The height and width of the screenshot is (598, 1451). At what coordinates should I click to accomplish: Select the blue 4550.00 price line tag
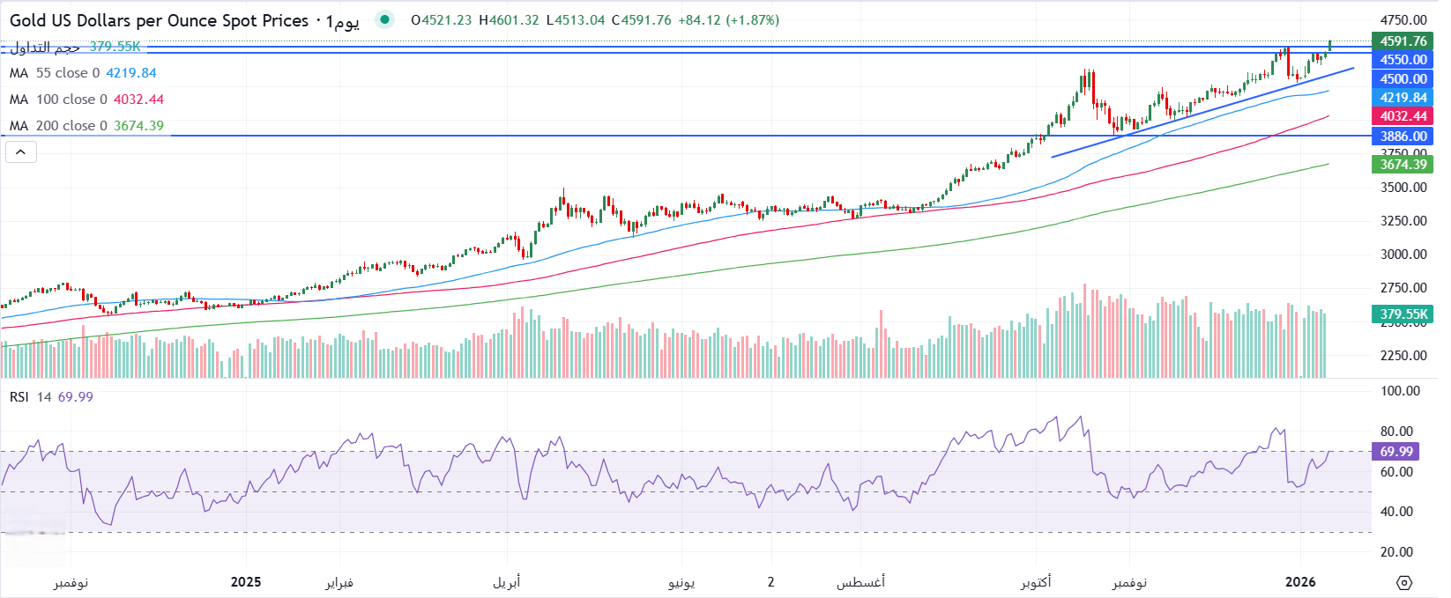point(1403,60)
